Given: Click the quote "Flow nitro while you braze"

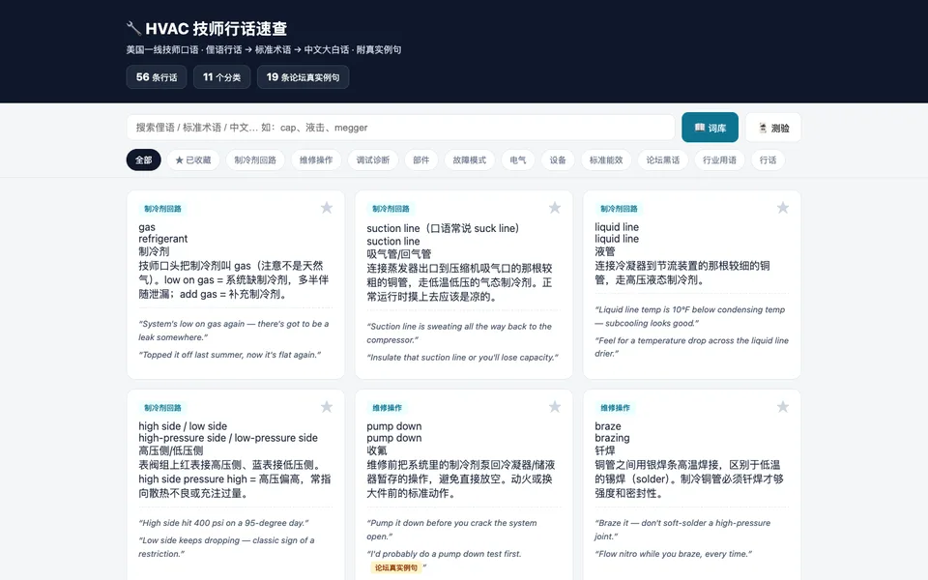Looking at the screenshot, I should [x=674, y=554].
